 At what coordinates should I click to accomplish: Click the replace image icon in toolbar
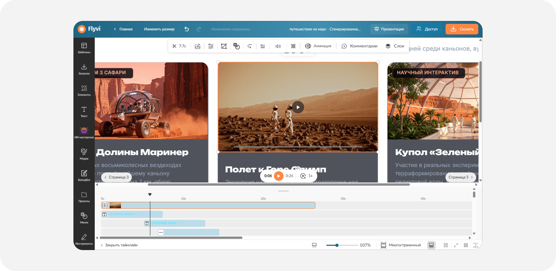click(x=197, y=46)
